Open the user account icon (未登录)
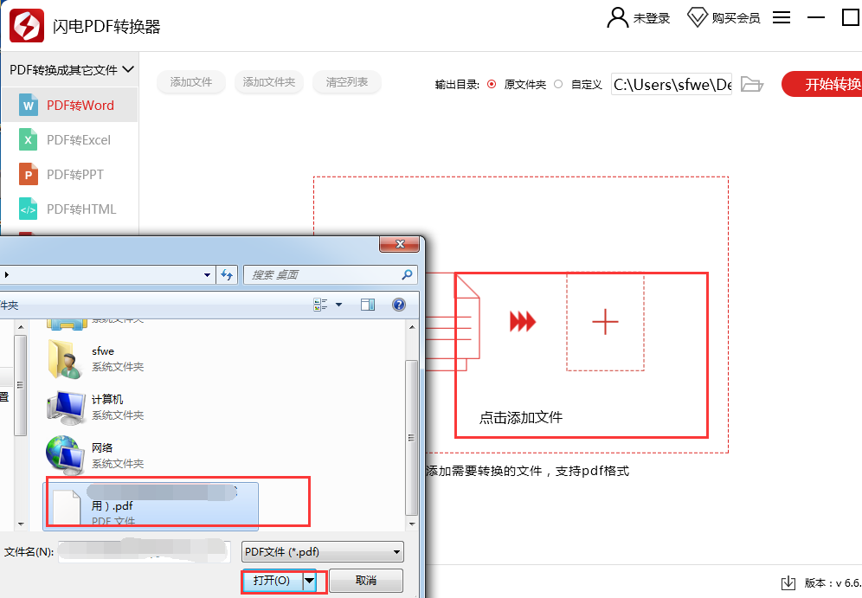 click(x=617, y=17)
